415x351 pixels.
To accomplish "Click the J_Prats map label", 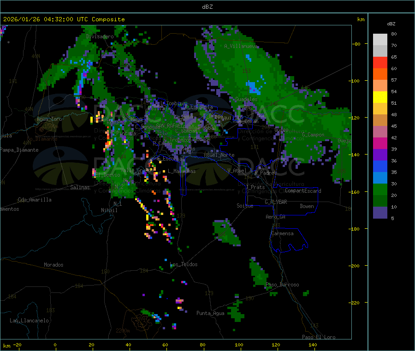I will tap(255, 187).
